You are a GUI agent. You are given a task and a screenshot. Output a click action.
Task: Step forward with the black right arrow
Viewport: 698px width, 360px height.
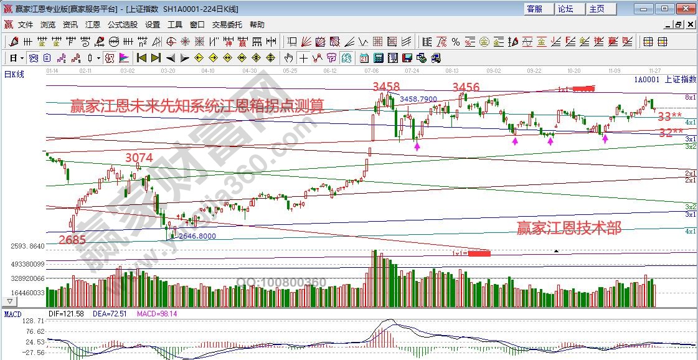click(x=184, y=58)
